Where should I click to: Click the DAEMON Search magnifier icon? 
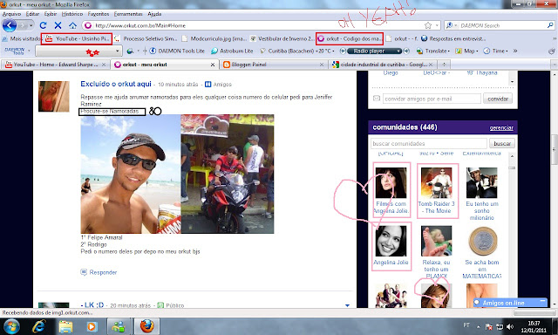[550, 25]
